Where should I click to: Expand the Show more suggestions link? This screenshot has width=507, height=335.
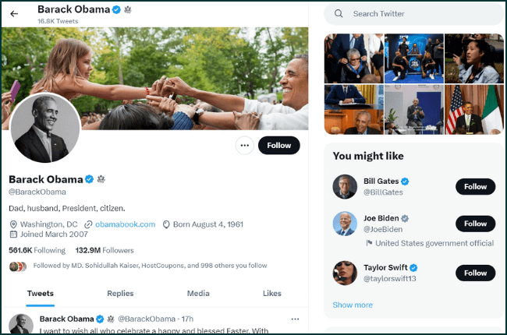click(x=353, y=305)
